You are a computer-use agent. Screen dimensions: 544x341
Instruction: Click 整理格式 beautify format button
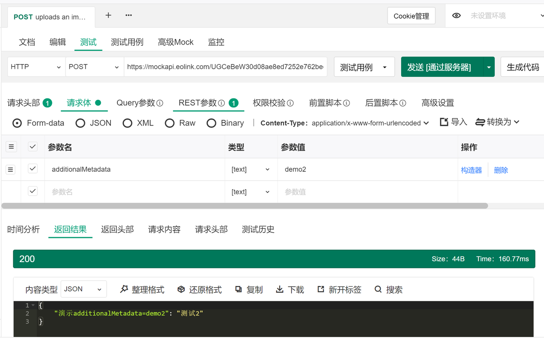click(x=142, y=290)
